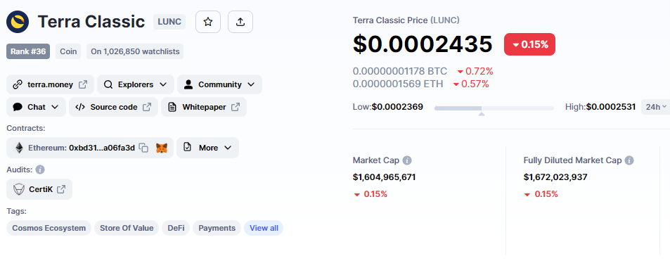Click View all tags
The height and width of the screenshot is (268, 670).
coord(264,228)
